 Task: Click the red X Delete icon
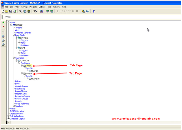[x=3, y=26]
